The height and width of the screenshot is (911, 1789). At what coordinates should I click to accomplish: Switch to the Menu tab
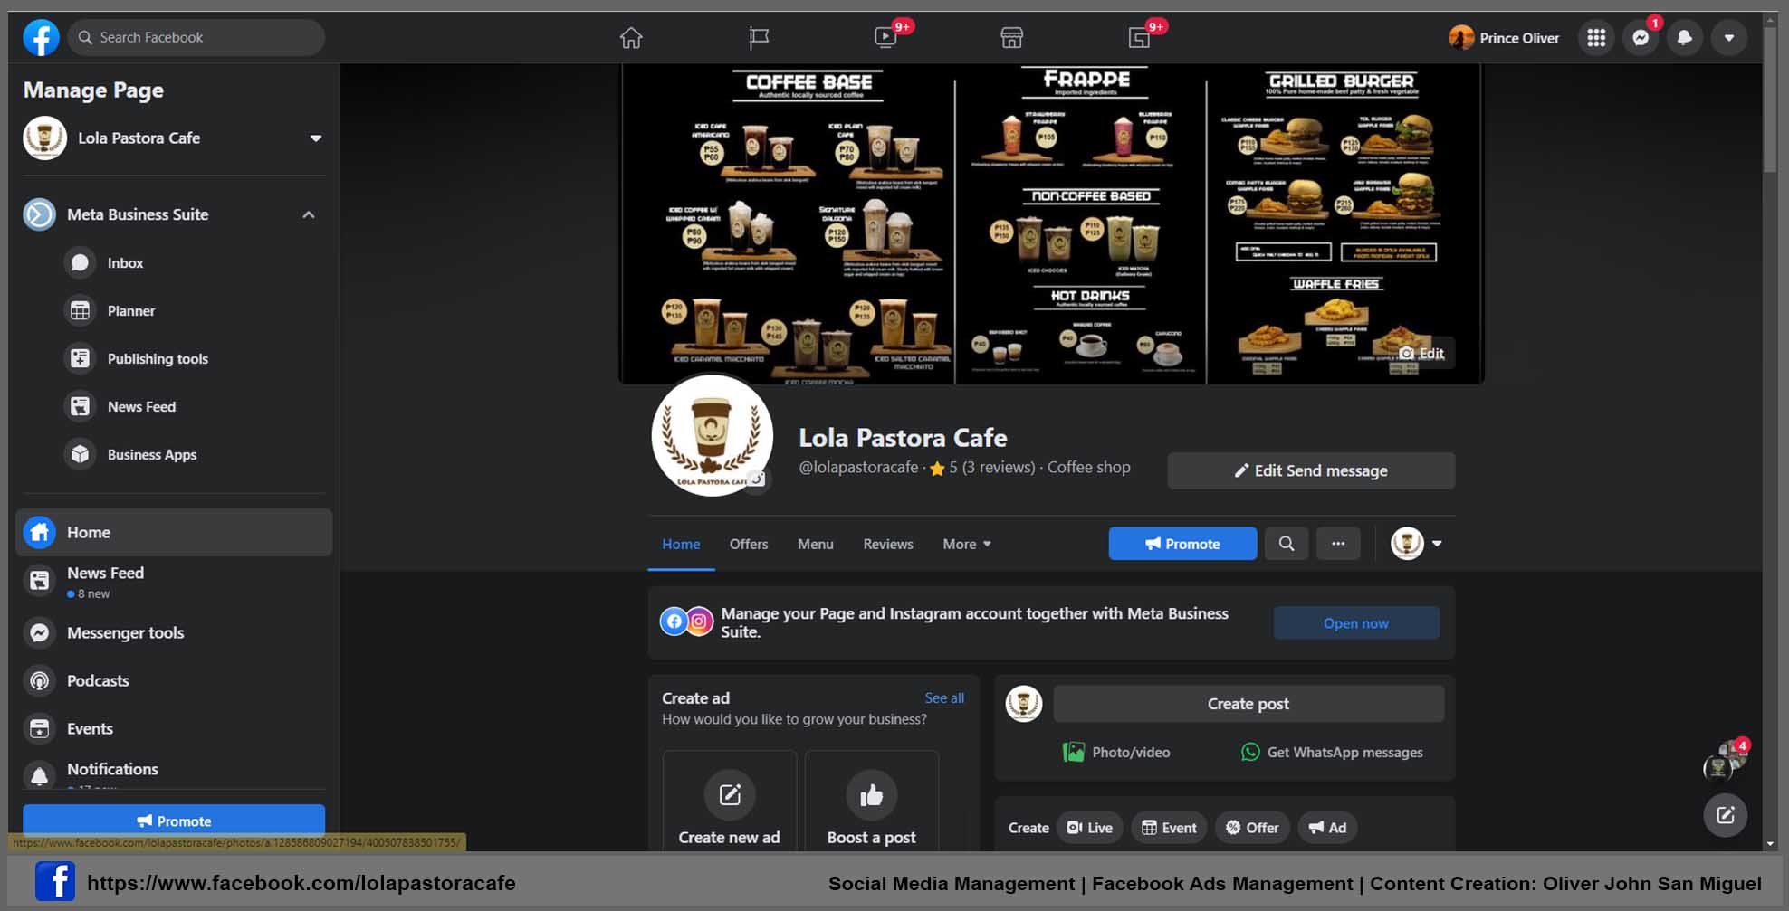pyautogui.click(x=816, y=545)
